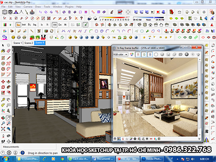Open the File menu
Image resolution: width=216 pixels, height=162 pixels.
pyautogui.click(x=3, y=7)
